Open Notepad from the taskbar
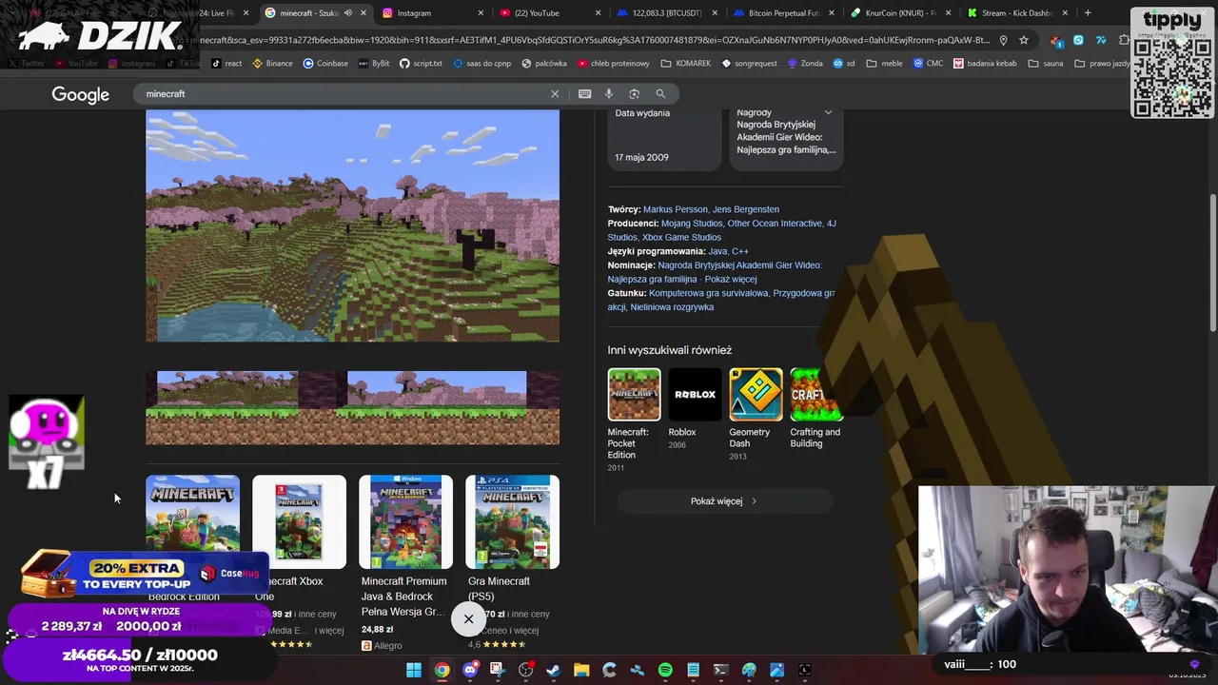The height and width of the screenshot is (685, 1218). pyautogui.click(x=693, y=670)
